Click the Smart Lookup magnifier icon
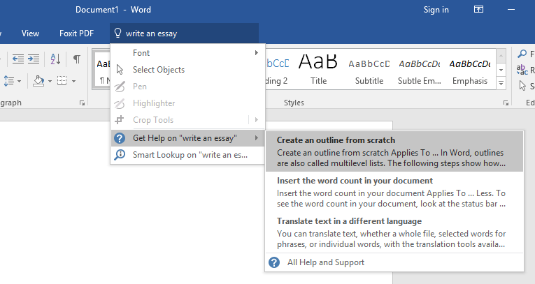Viewport: 535px width, 284px height. point(120,155)
